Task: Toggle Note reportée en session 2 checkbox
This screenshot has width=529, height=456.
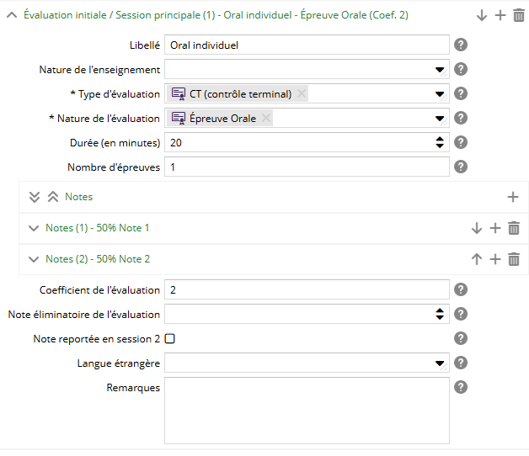Action: [x=169, y=339]
